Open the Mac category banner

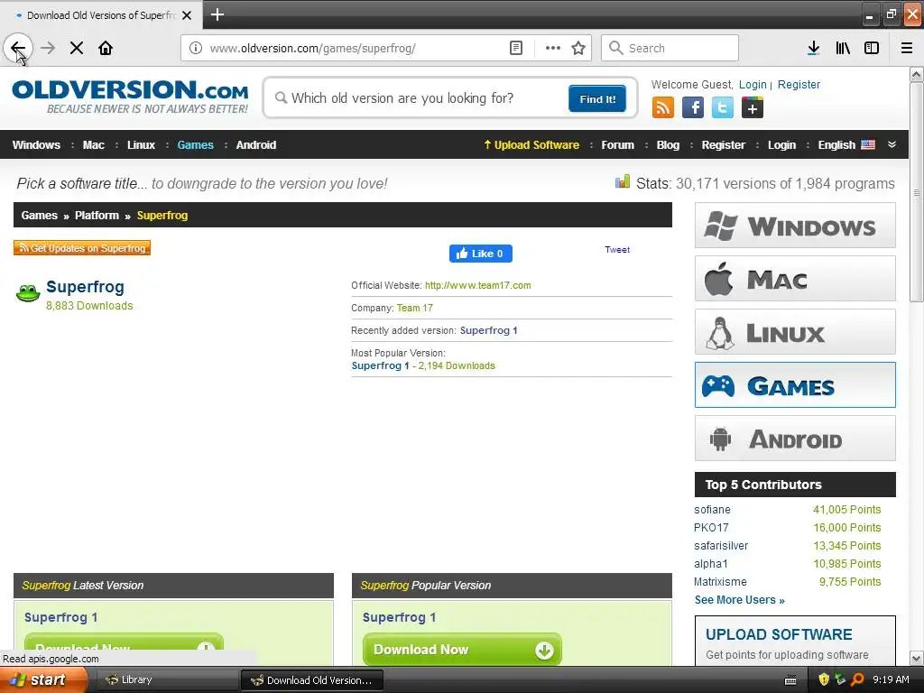795,279
